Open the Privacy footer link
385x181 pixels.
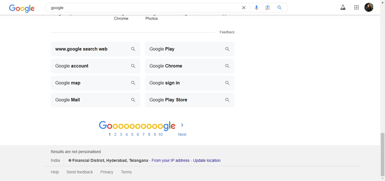107,172
